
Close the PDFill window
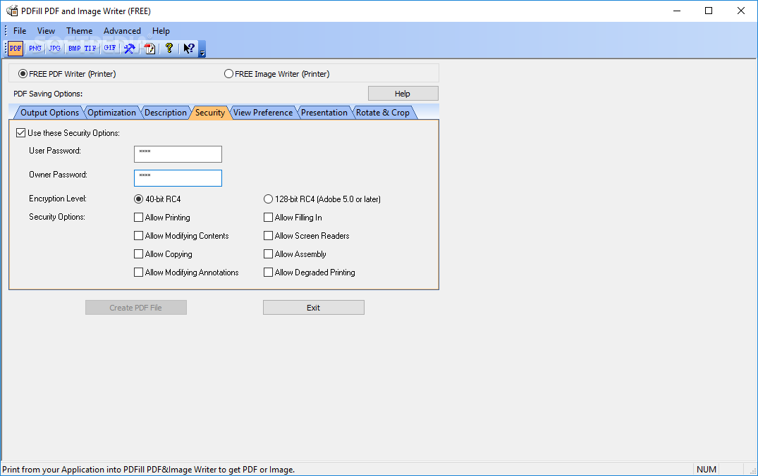pos(740,11)
